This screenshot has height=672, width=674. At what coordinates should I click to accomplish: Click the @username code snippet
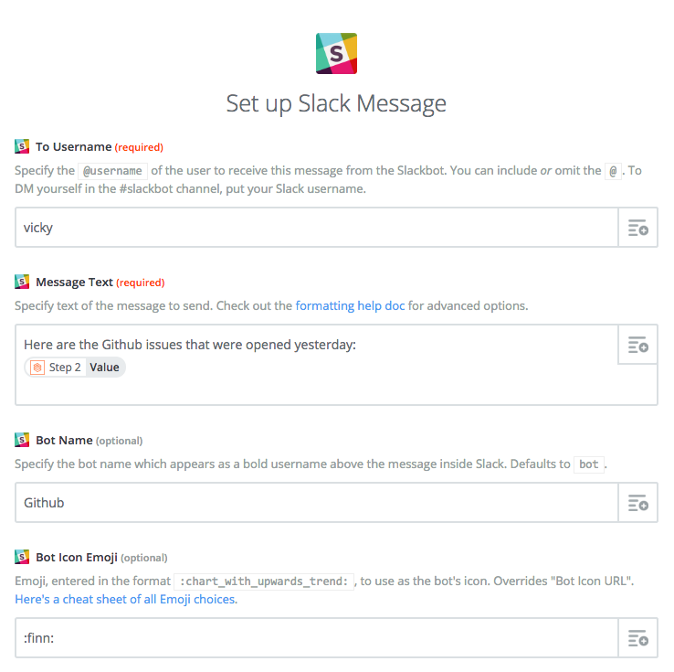[x=112, y=171]
